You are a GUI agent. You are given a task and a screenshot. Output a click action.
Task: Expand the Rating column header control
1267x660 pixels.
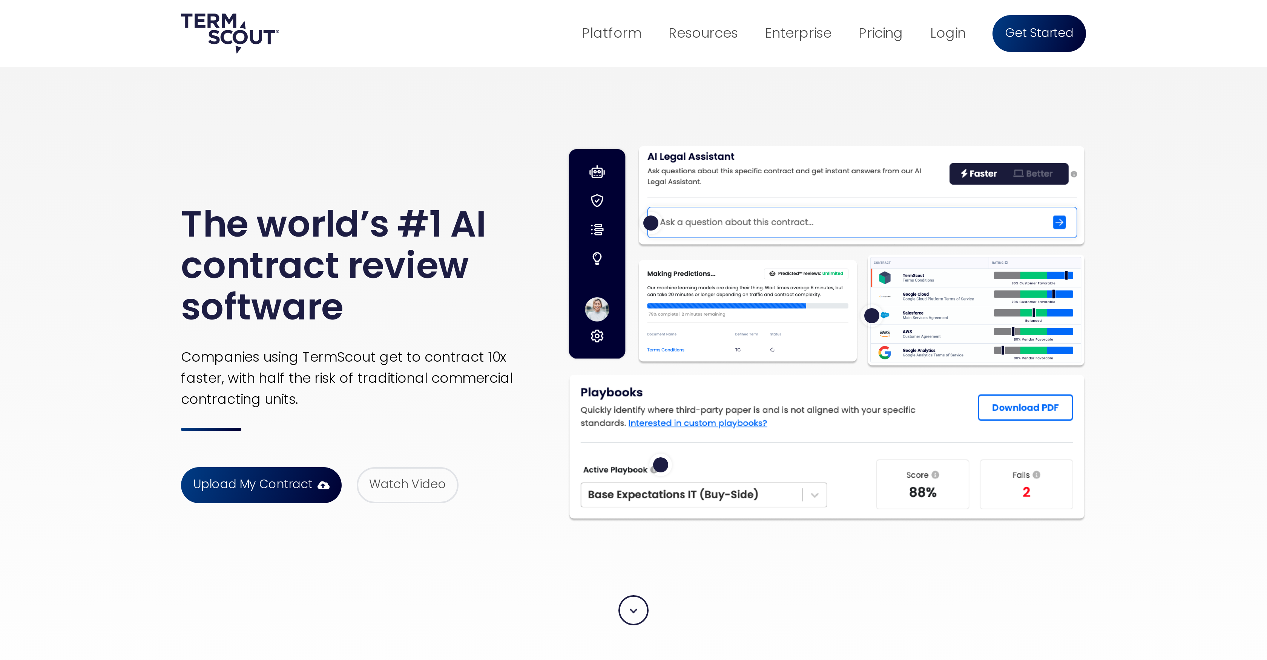(x=1006, y=263)
